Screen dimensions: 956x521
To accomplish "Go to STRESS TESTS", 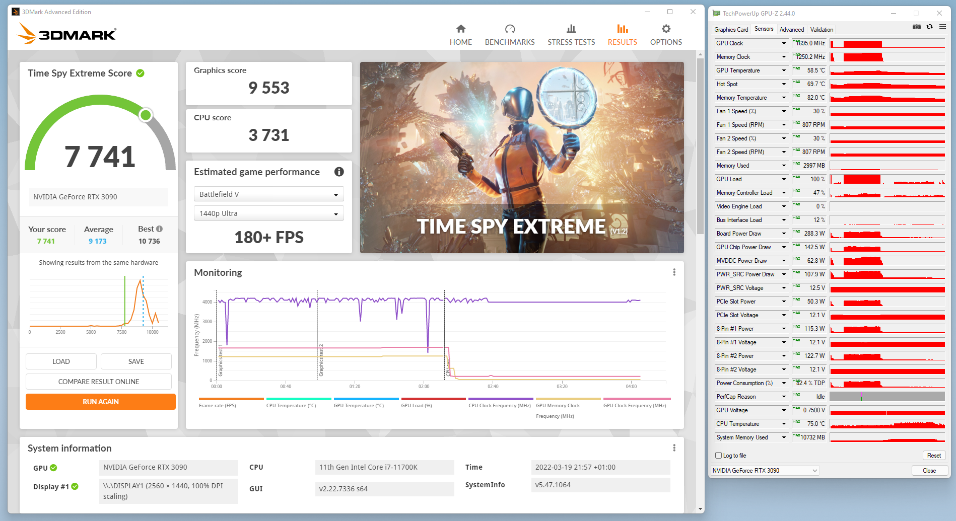I will [571, 35].
